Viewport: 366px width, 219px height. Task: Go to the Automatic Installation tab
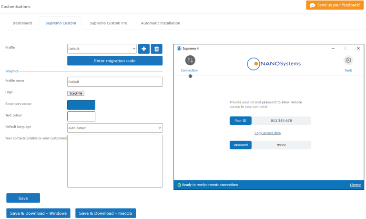[x=161, y=23]
